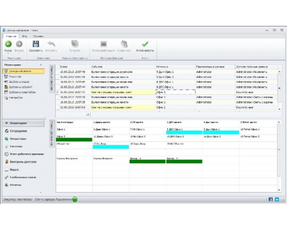Screen dimensions: 287x230
Task: Open the Editor (Редактор) sidebar item
Action: tap(15, 76)
